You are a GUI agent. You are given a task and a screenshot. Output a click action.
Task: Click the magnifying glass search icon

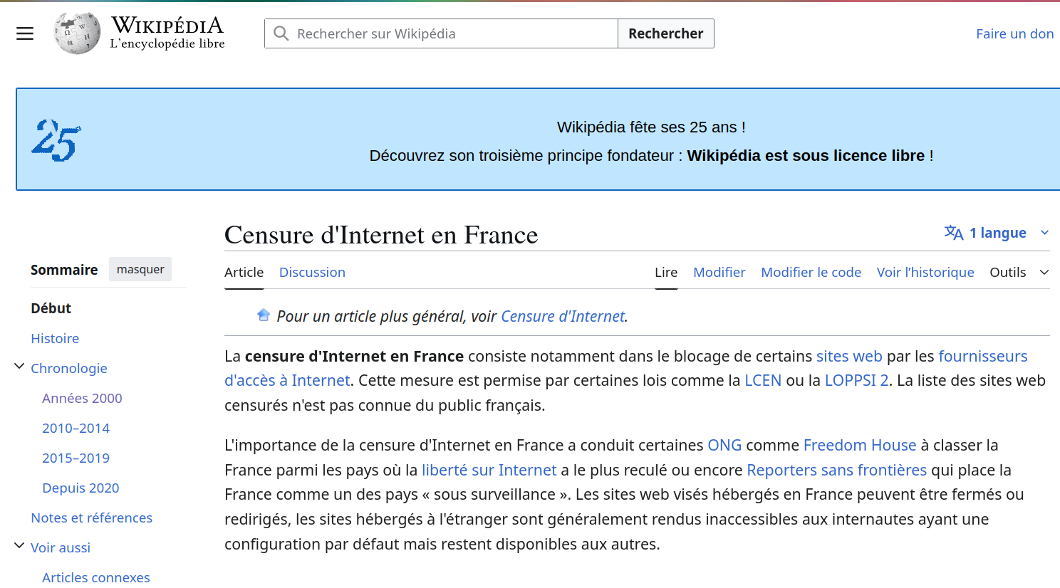(281, 33)
